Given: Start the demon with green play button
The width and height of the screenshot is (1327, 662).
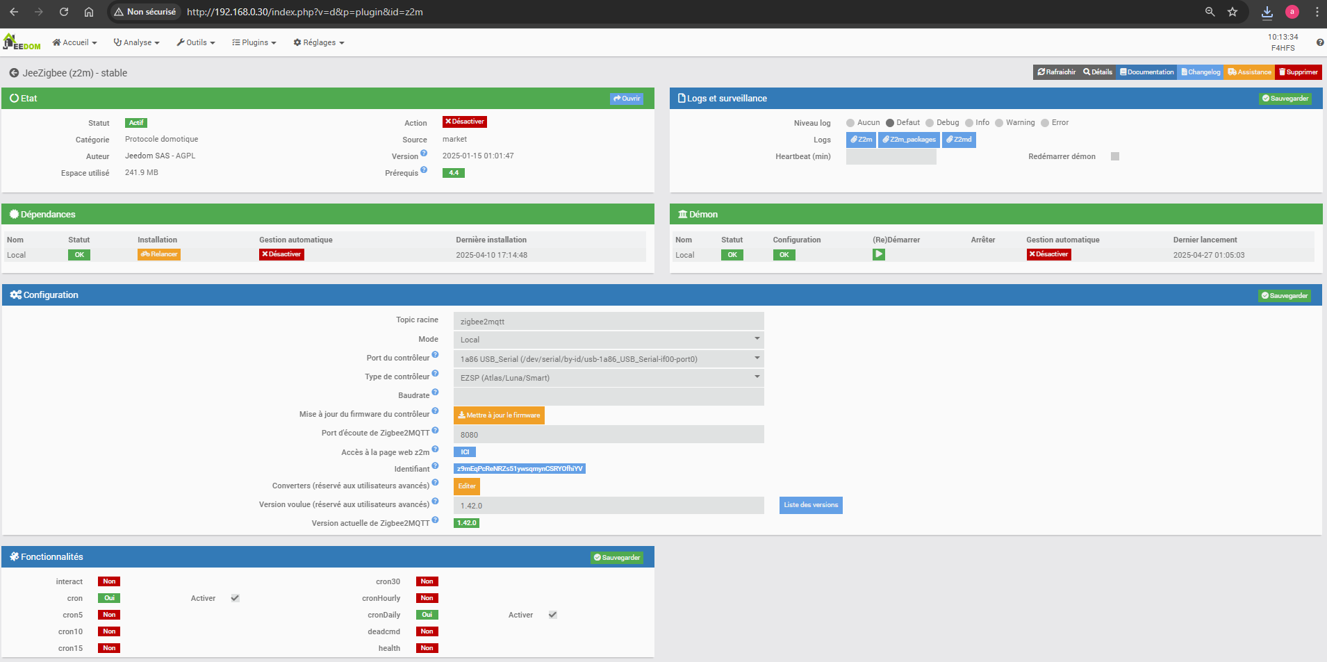Looking at the screenshot, I should 879,254.
